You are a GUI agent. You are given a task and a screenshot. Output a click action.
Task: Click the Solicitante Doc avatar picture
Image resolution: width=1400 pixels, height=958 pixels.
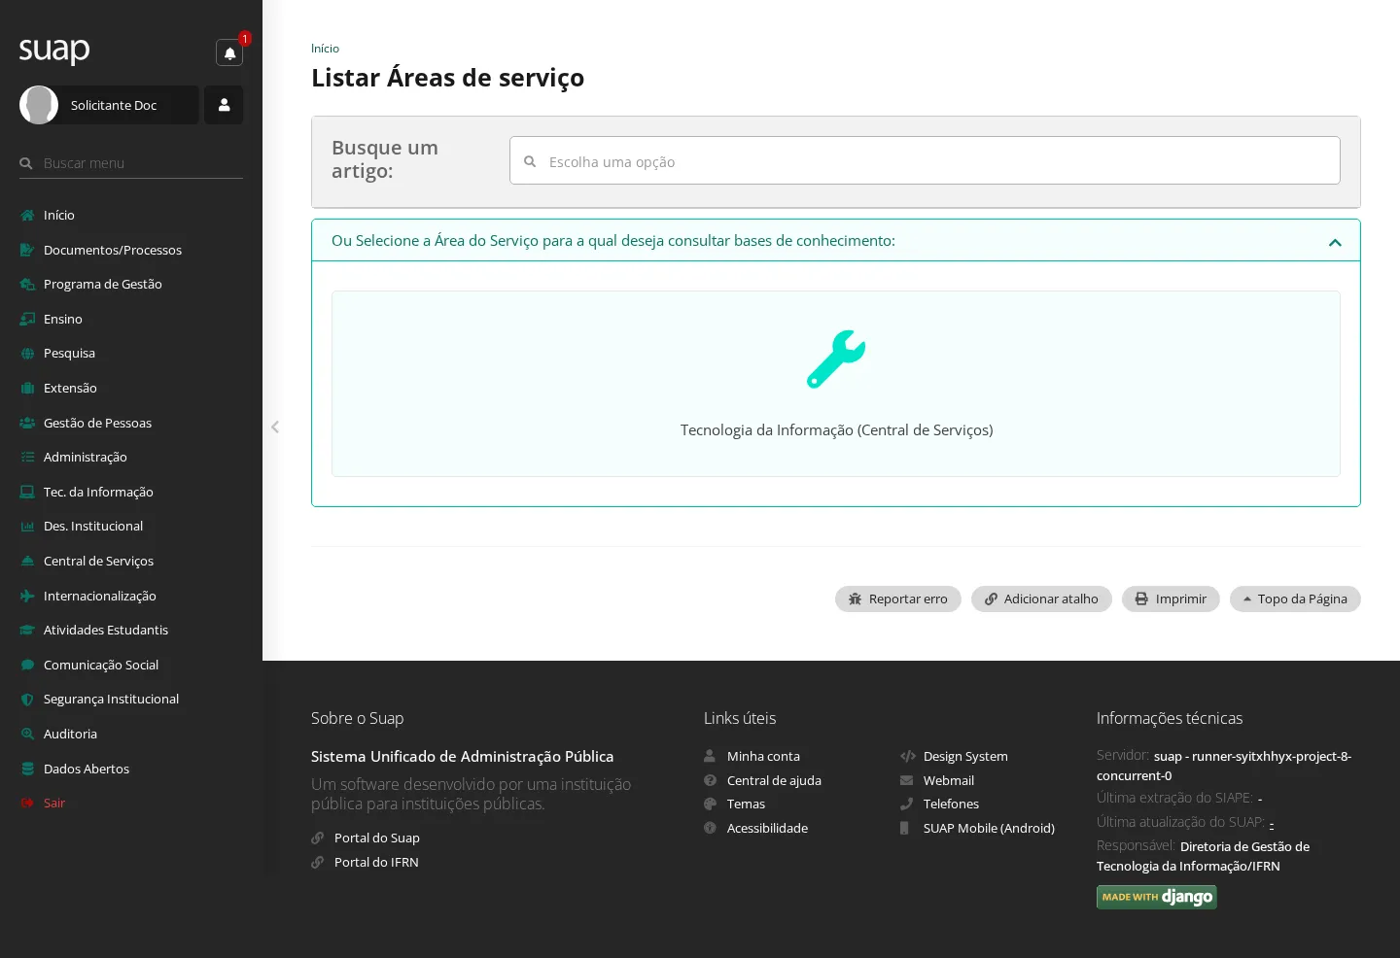pyautogui.click(x=39, y=105)
